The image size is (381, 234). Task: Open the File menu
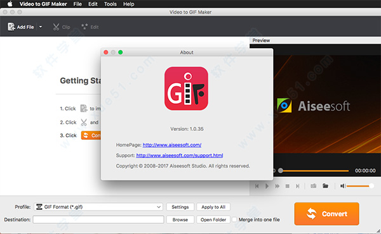[77, 4]
